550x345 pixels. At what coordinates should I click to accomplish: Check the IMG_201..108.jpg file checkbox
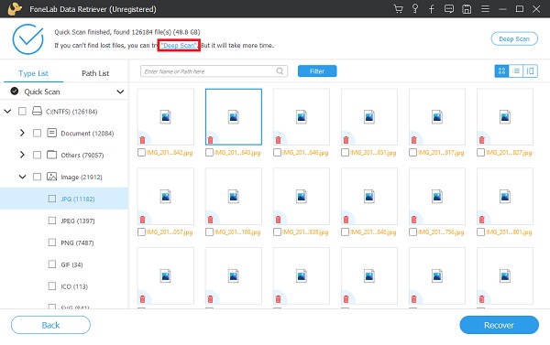[x=209, y=232]
